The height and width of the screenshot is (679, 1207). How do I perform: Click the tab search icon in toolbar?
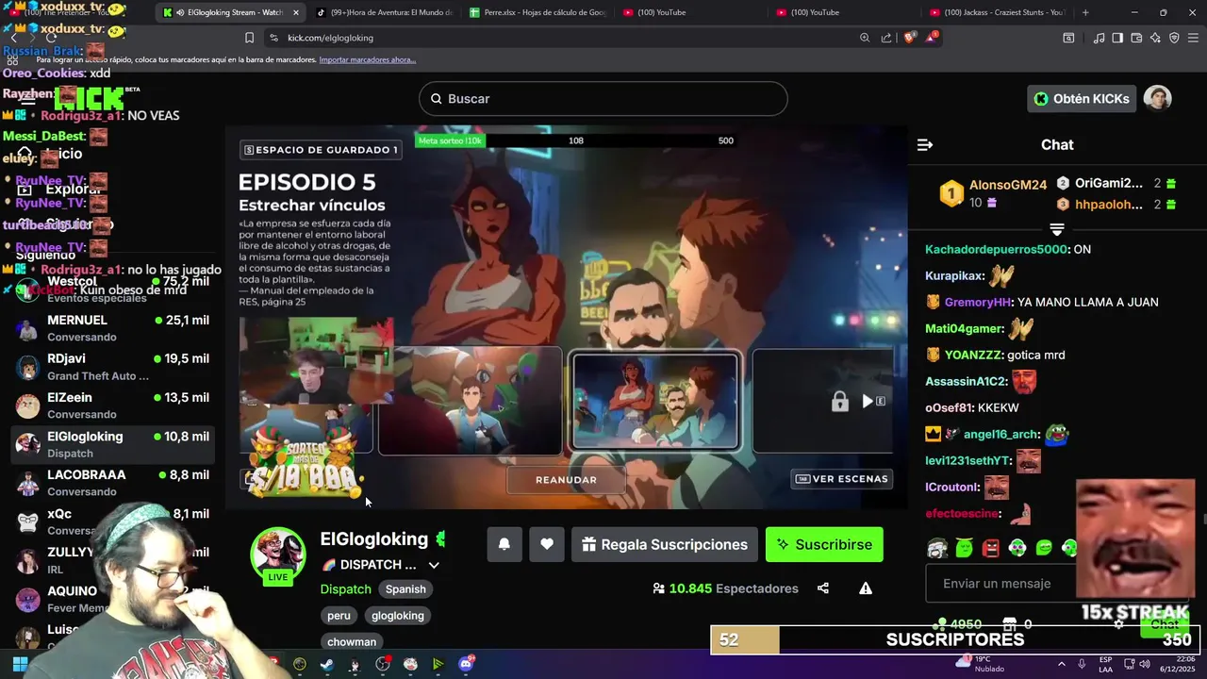coord(1068,38)
